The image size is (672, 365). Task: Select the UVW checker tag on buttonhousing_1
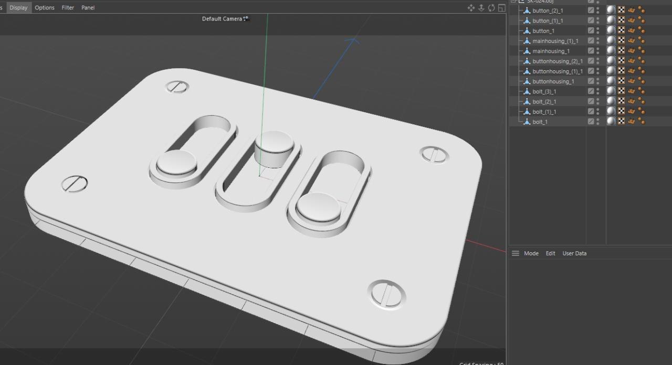(x=621, y=81)
